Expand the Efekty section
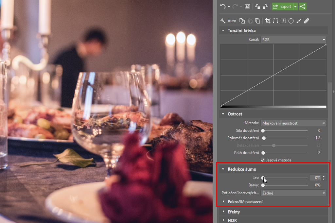 point(223,212)
